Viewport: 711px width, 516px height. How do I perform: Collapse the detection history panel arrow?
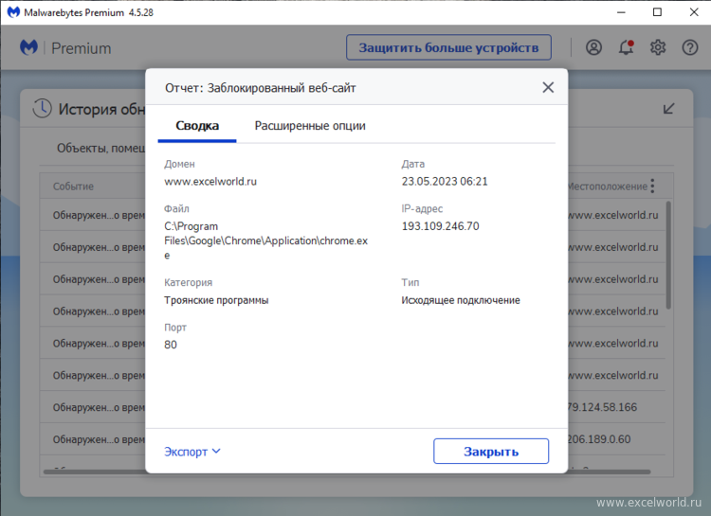click(669, 109)
